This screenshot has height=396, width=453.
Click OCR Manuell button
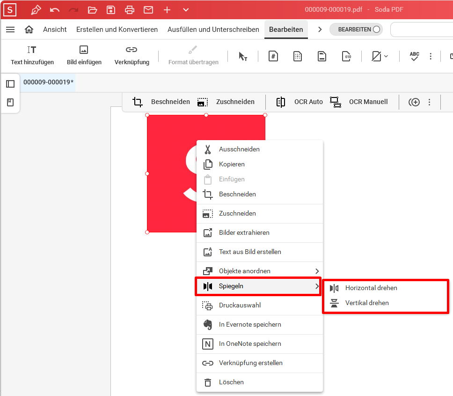[359, 102]
